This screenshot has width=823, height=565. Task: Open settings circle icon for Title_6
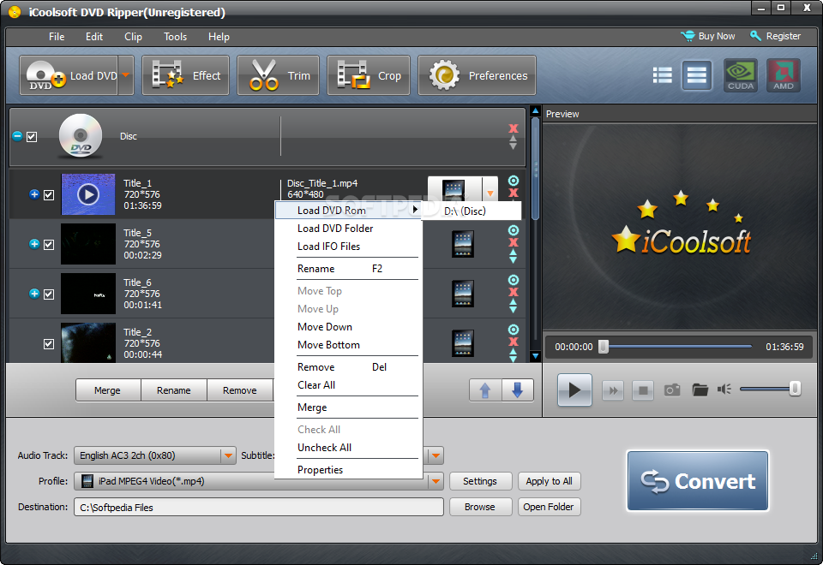point(514,280)
